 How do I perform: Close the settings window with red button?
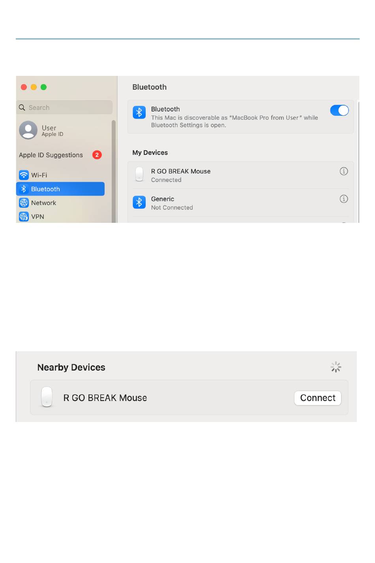24,87
